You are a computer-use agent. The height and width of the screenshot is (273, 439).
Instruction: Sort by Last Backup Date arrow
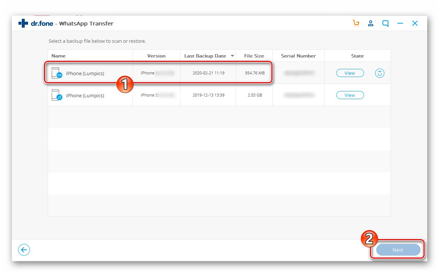(x=232, y=56)
